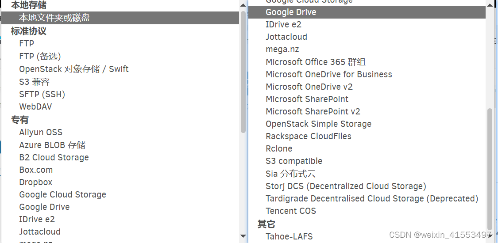Pick Tencent COS
This screenshot has height=243, width=498.
290,211
